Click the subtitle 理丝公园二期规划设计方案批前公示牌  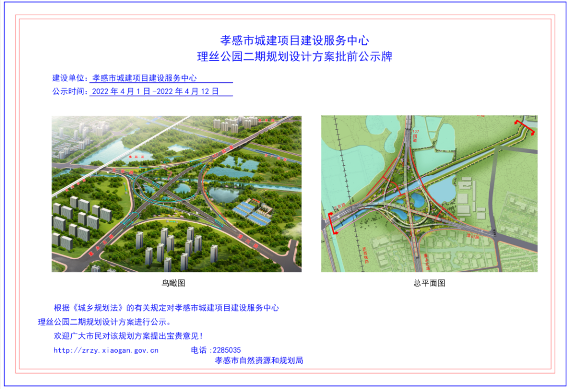[x=294, y=56]
